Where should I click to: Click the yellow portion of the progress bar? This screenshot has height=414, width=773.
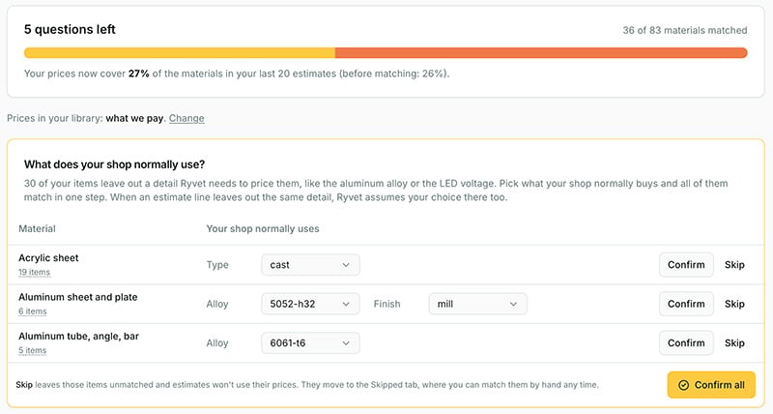tap(180, 53)
